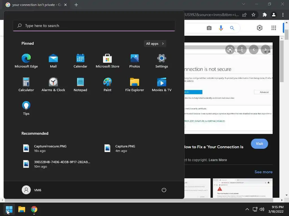Screen dimensions: 289x216
Task: Open the Paint app
Action: 108,85
